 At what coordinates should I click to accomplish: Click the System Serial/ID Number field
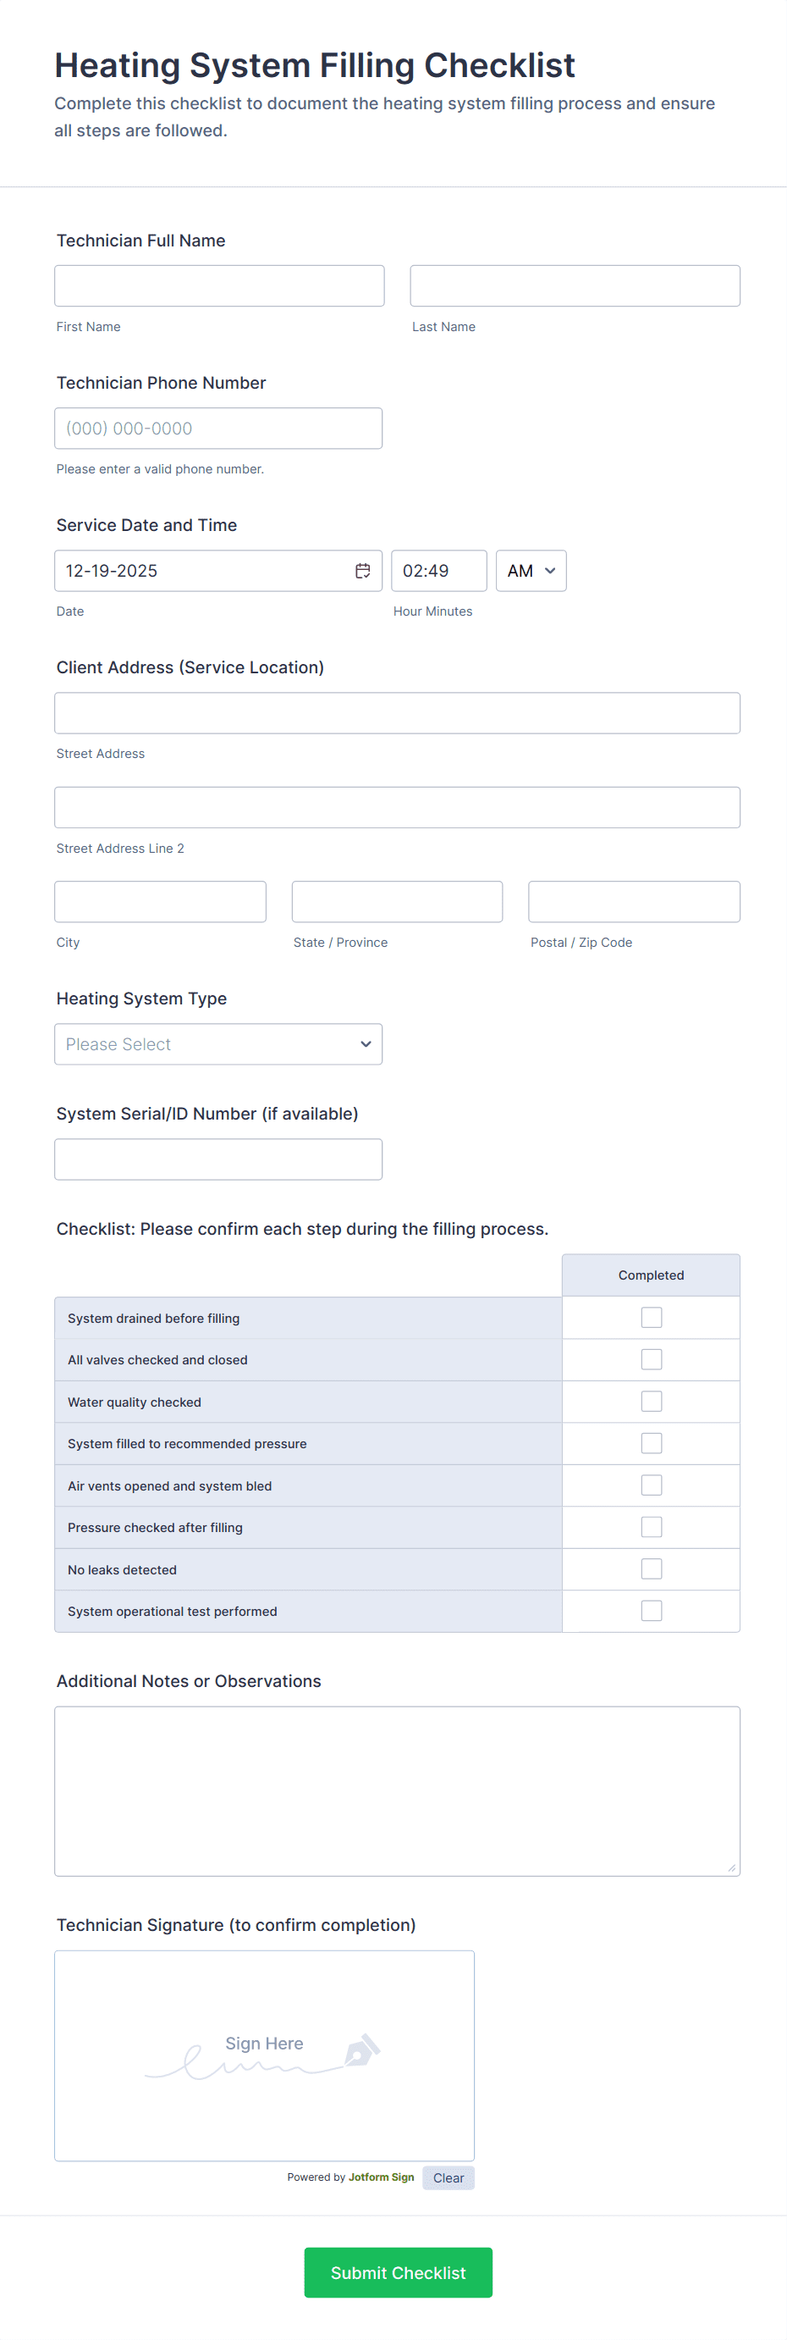click(x=217, y=1159)
